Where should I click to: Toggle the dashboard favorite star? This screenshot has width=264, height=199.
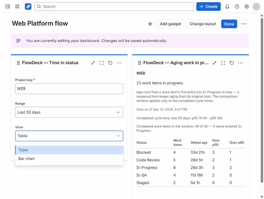click(x=150, y=24)
